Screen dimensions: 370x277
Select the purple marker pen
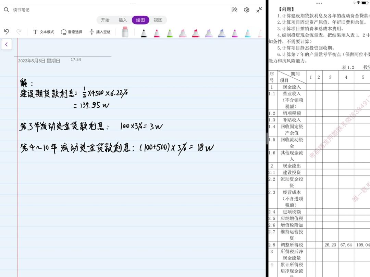point(208,33)
